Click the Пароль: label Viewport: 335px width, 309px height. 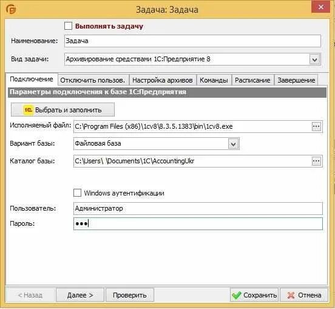22,224
